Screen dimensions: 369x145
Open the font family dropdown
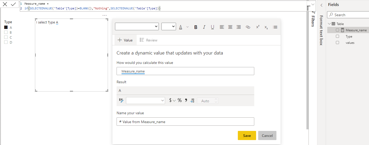click(137, 27)
